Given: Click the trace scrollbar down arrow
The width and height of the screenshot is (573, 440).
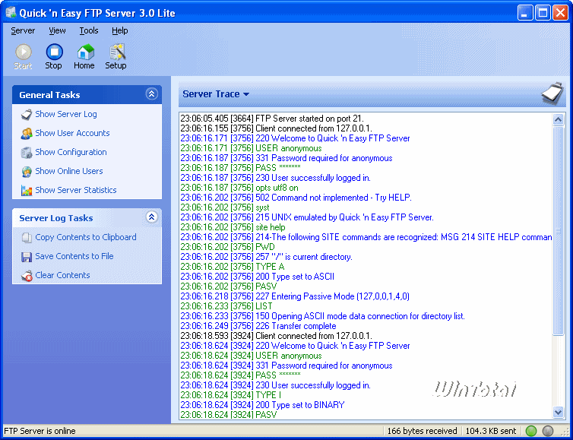Looking at the screenshot, I should (x=558, y=413).
